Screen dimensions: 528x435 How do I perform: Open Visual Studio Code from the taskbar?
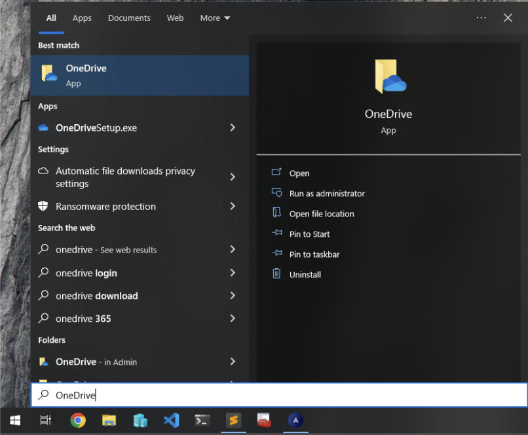click(172, 421)
